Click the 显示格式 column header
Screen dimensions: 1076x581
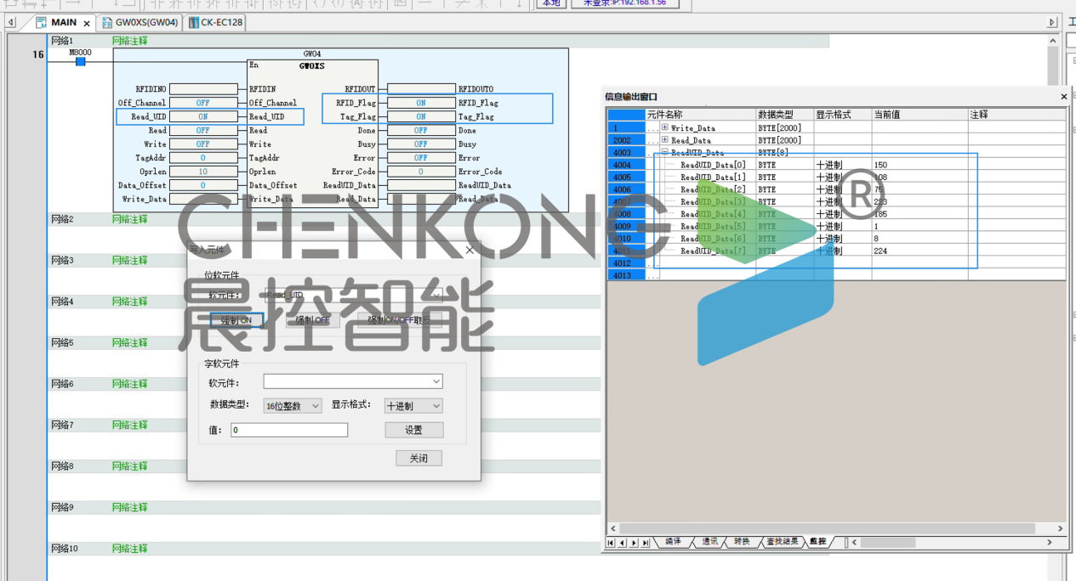pos(843,115)
